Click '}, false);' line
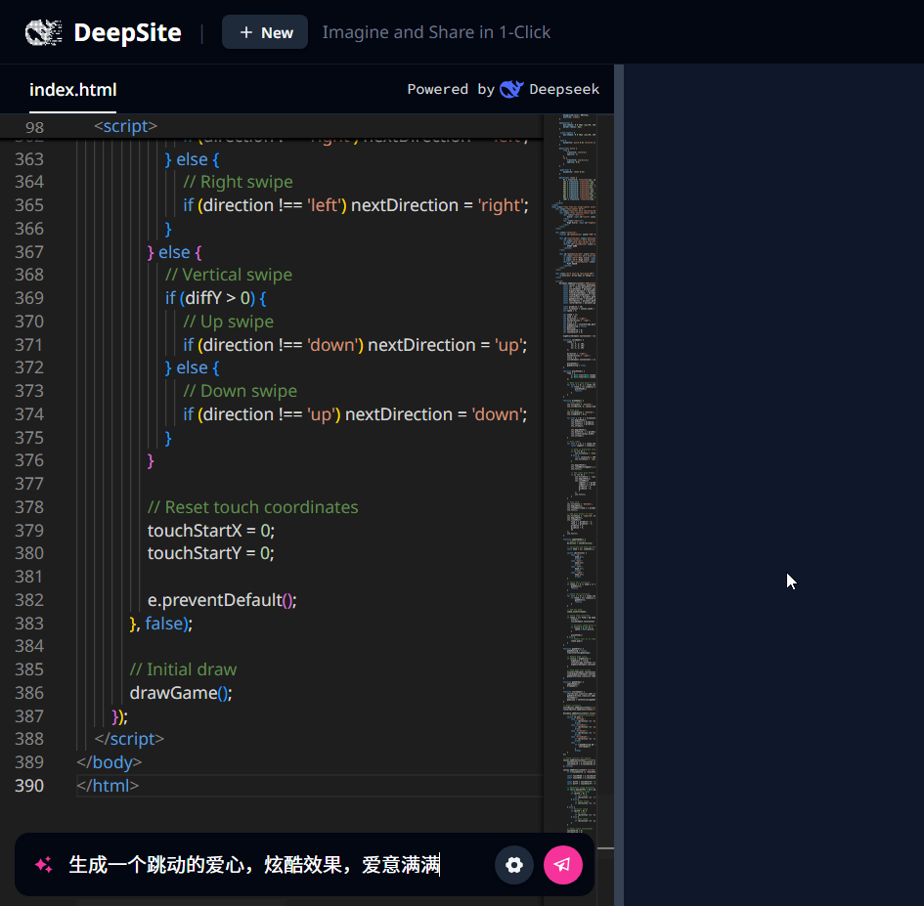This screenshot has width=924, height=906. coord(161,624)
